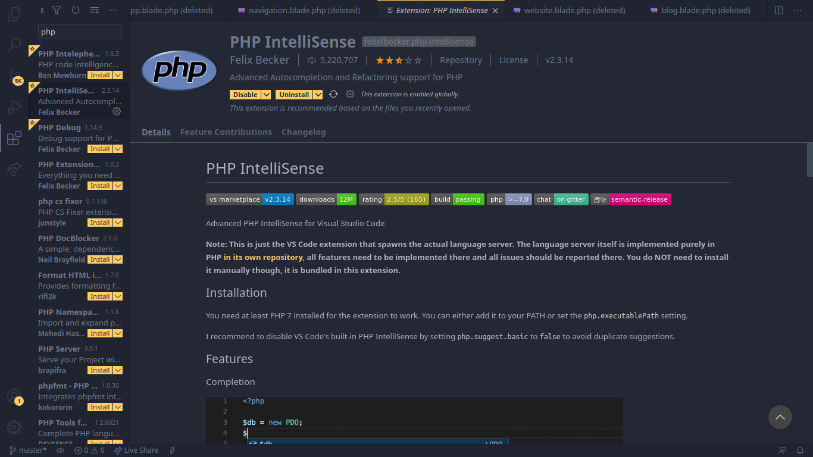Open the Search view in activity bar
This screenshot has height=457, width=813.
(14, 45)
